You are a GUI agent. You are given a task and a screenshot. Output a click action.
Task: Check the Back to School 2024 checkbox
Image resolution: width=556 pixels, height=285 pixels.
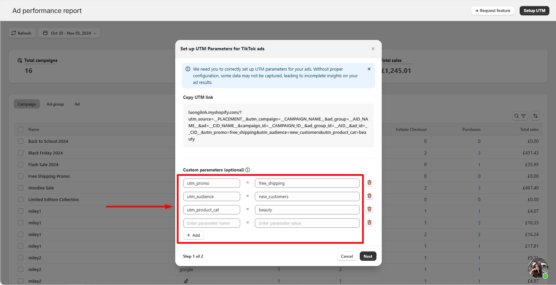pos(21,141)
